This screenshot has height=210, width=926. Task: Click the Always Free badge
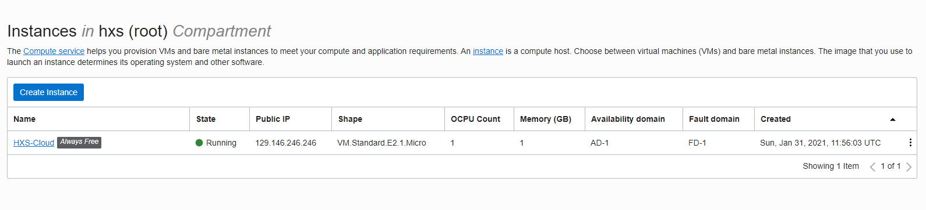point(79,142)
